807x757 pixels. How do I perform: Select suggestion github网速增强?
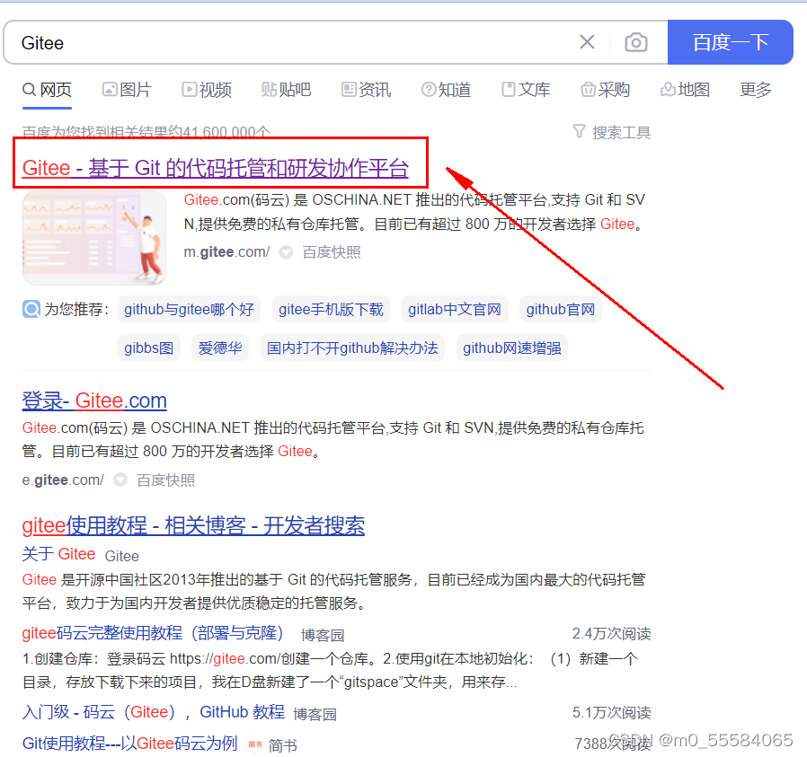click(512, 348)
